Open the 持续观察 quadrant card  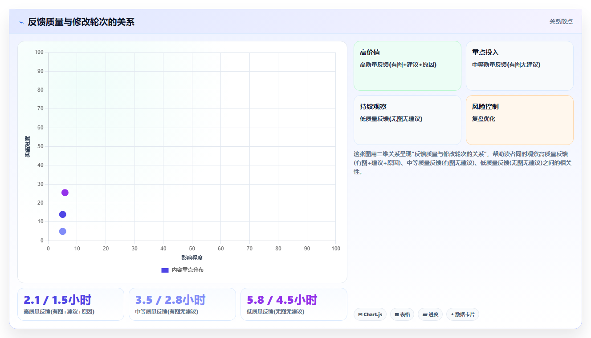coord(407,120)
